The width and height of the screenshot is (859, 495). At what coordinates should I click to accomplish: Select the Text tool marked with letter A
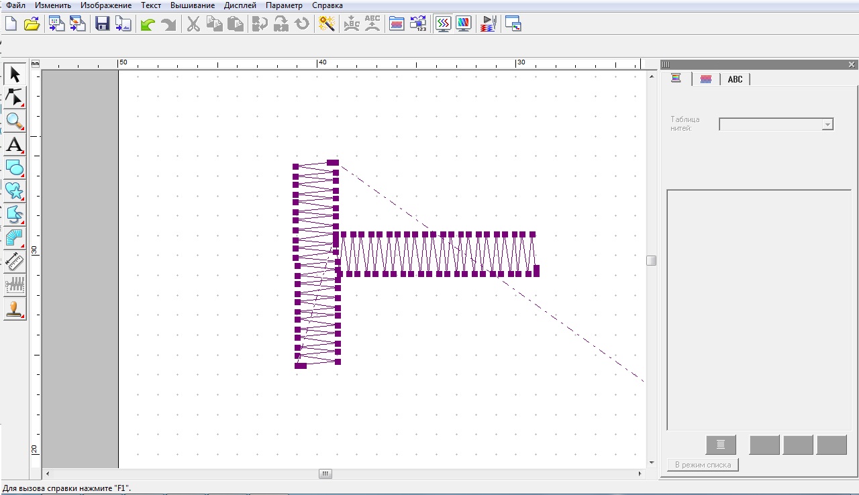[x=15, y=145]
